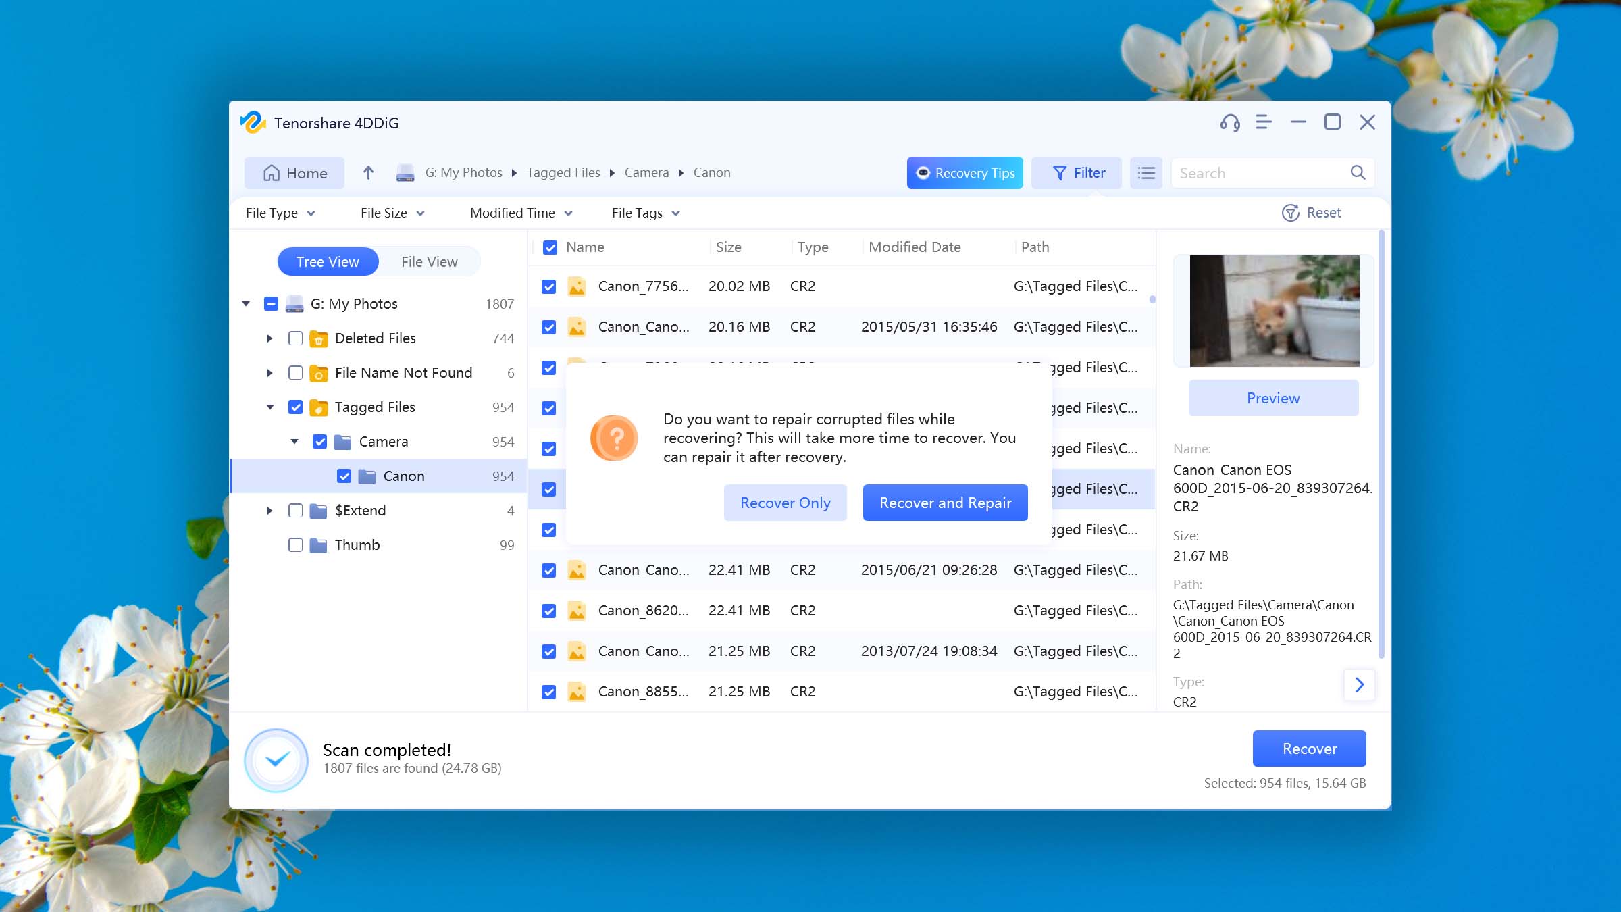
Task: Switch to list layout view icon
Action: (x=1146, y=173)
